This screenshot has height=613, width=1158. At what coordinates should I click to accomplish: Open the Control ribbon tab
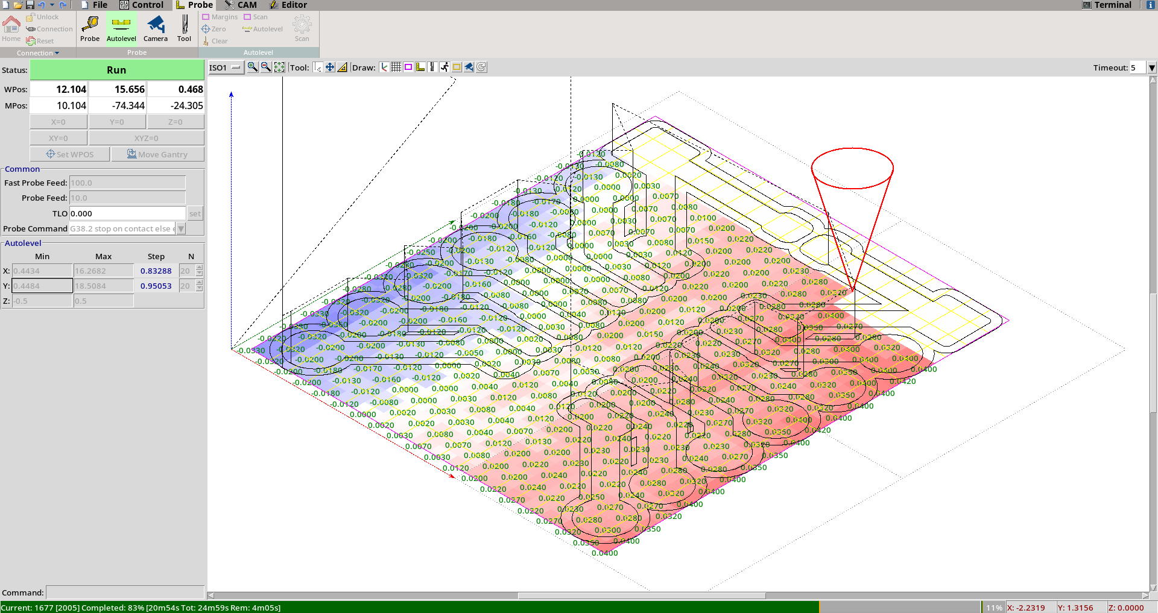[x=141, y=5]
